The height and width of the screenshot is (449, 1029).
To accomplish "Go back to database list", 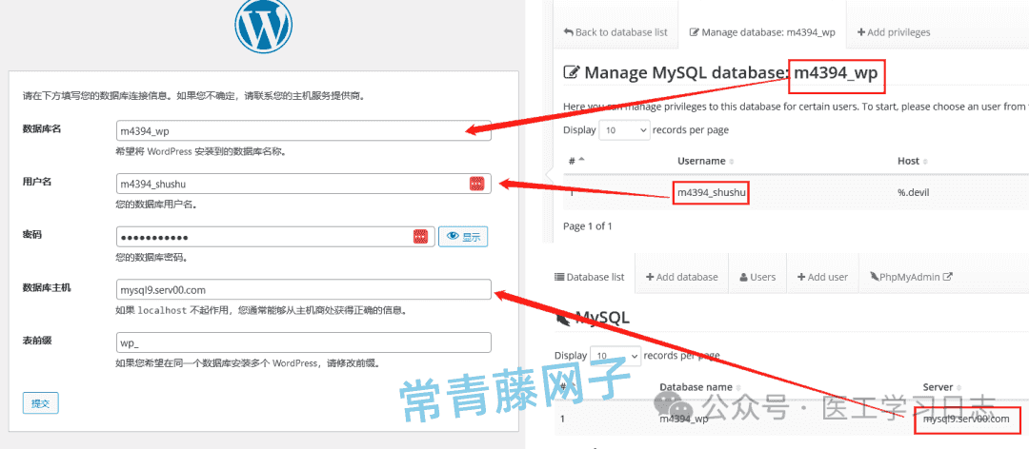I will tap(615, 32).
